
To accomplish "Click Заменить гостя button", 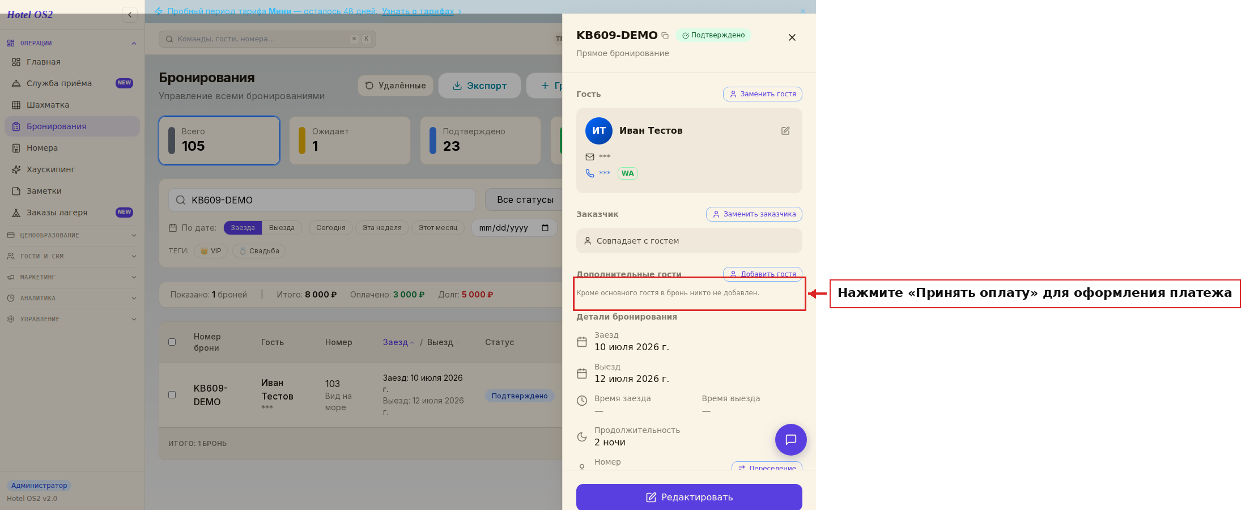I will point(763,94).
